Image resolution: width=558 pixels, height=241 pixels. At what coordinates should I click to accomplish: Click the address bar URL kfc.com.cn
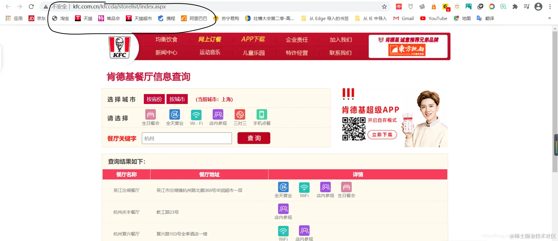pos(119,6)
